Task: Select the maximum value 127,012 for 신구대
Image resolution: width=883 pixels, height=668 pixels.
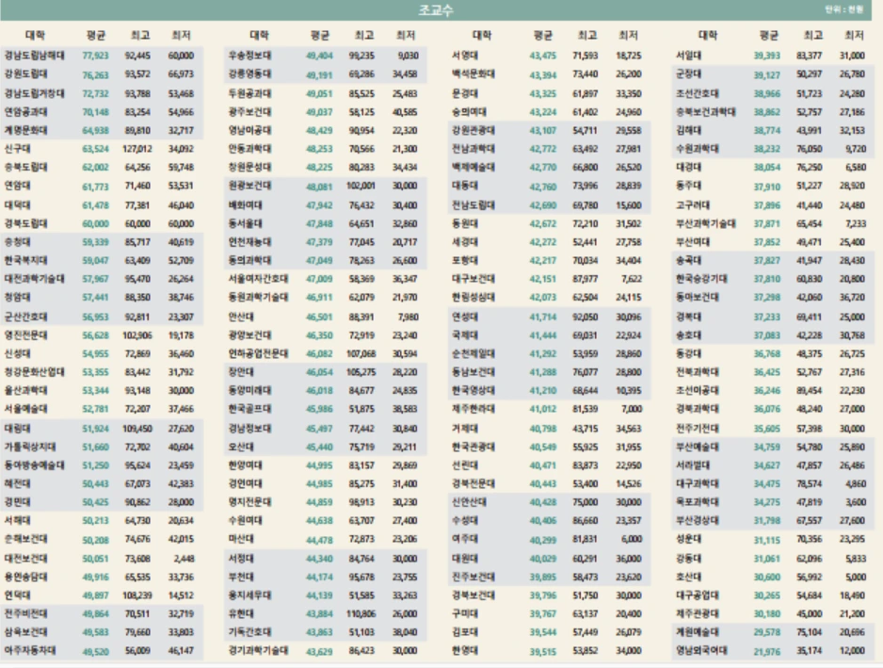Action: coord(136,150)
